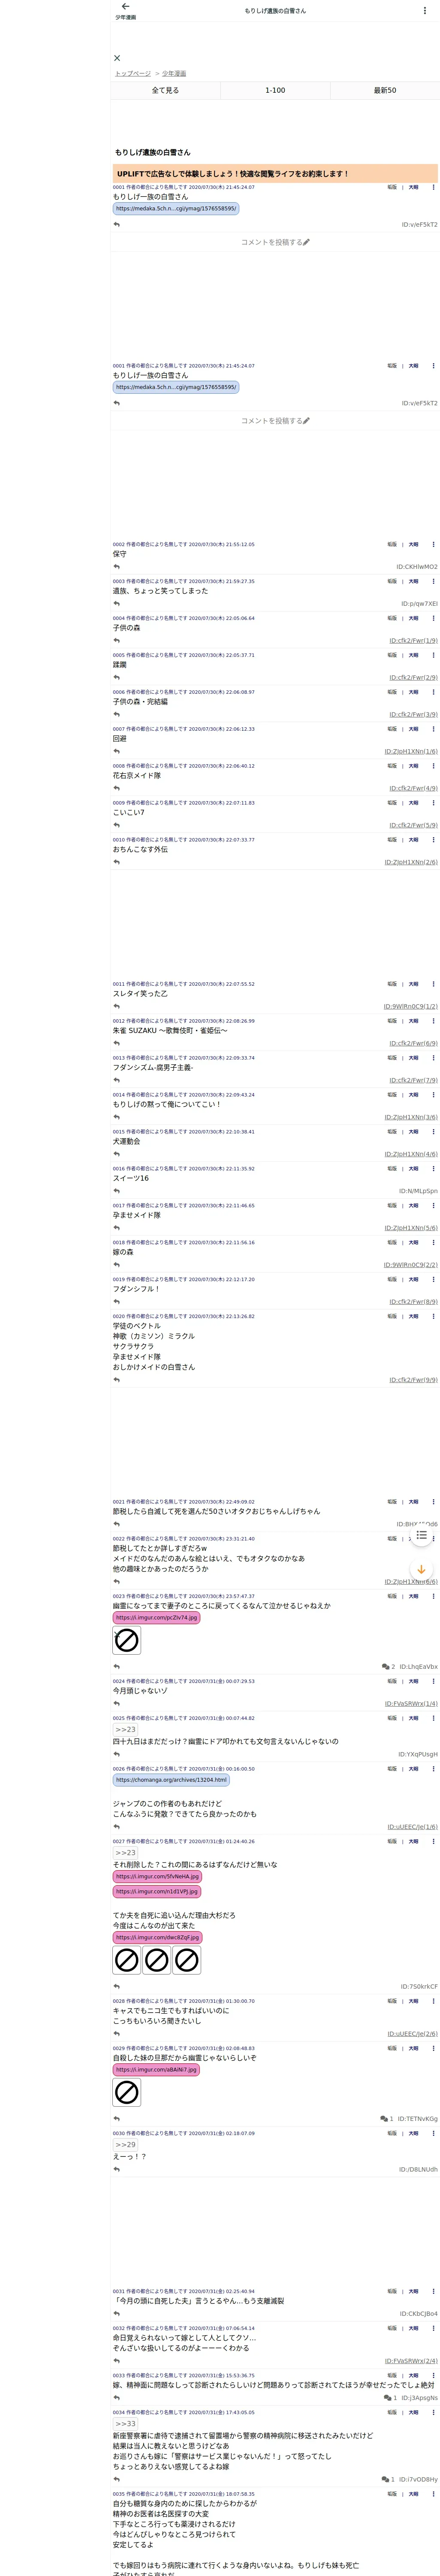Open first blocked thumbnail in post 0027
440x2576 pixels.
coord(127,1960)
